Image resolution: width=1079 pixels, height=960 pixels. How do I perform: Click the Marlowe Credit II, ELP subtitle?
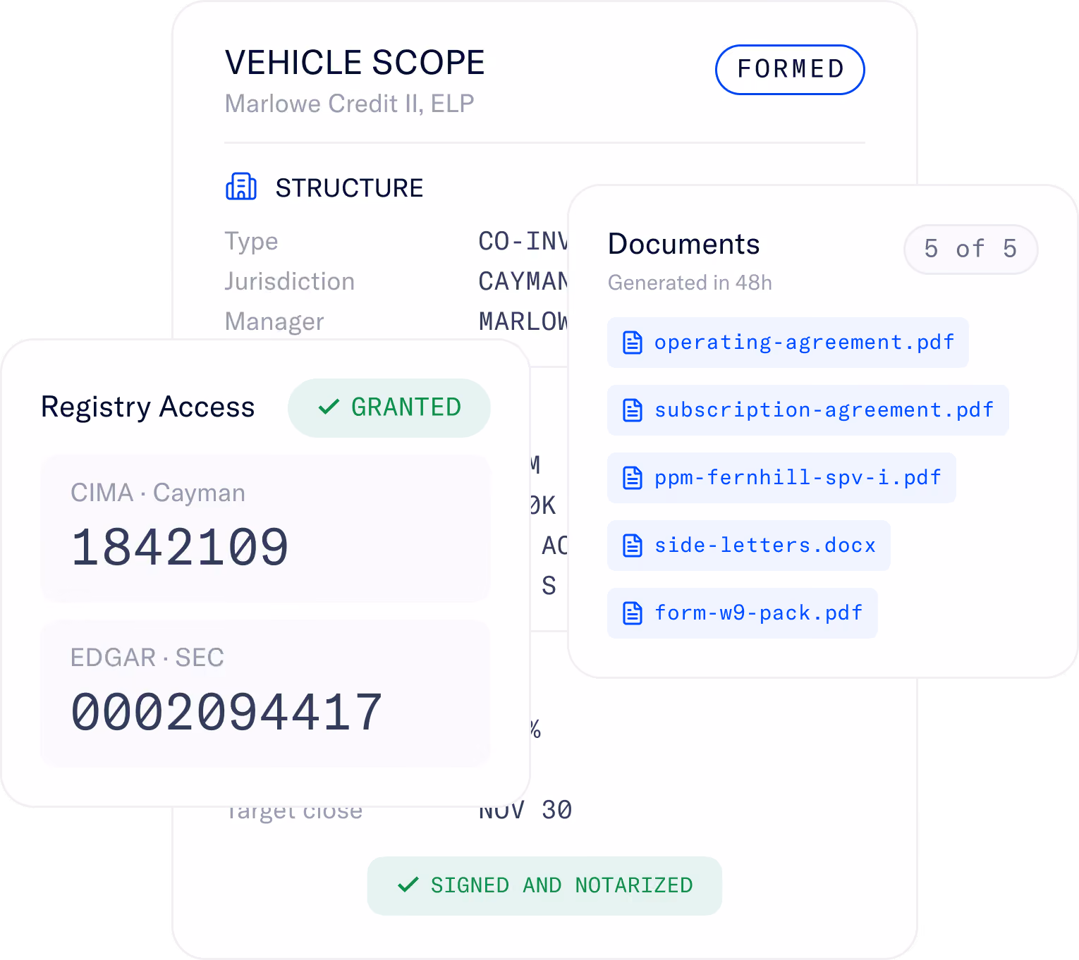(349, 104)
